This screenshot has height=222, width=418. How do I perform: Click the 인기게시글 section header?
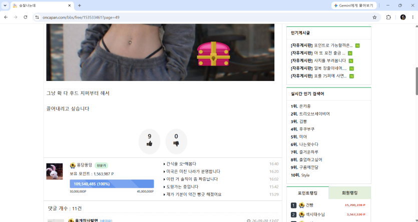click(300, 33)
